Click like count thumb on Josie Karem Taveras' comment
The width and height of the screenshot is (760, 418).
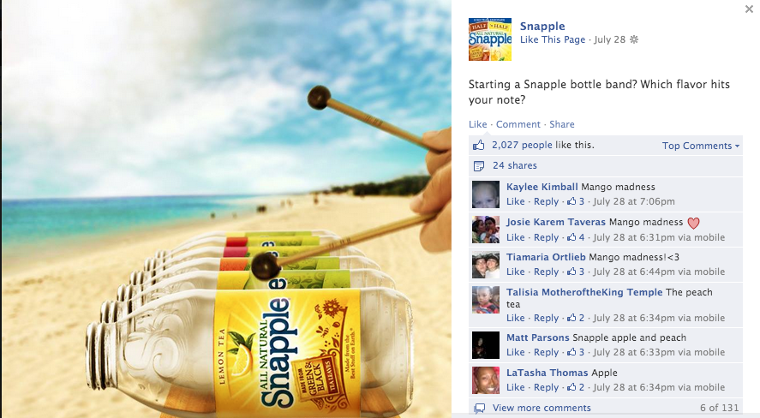coord(572,237)
